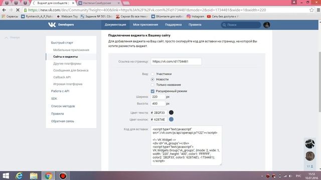Open Быстрый старт sidebar section

[x=62, y=42]
